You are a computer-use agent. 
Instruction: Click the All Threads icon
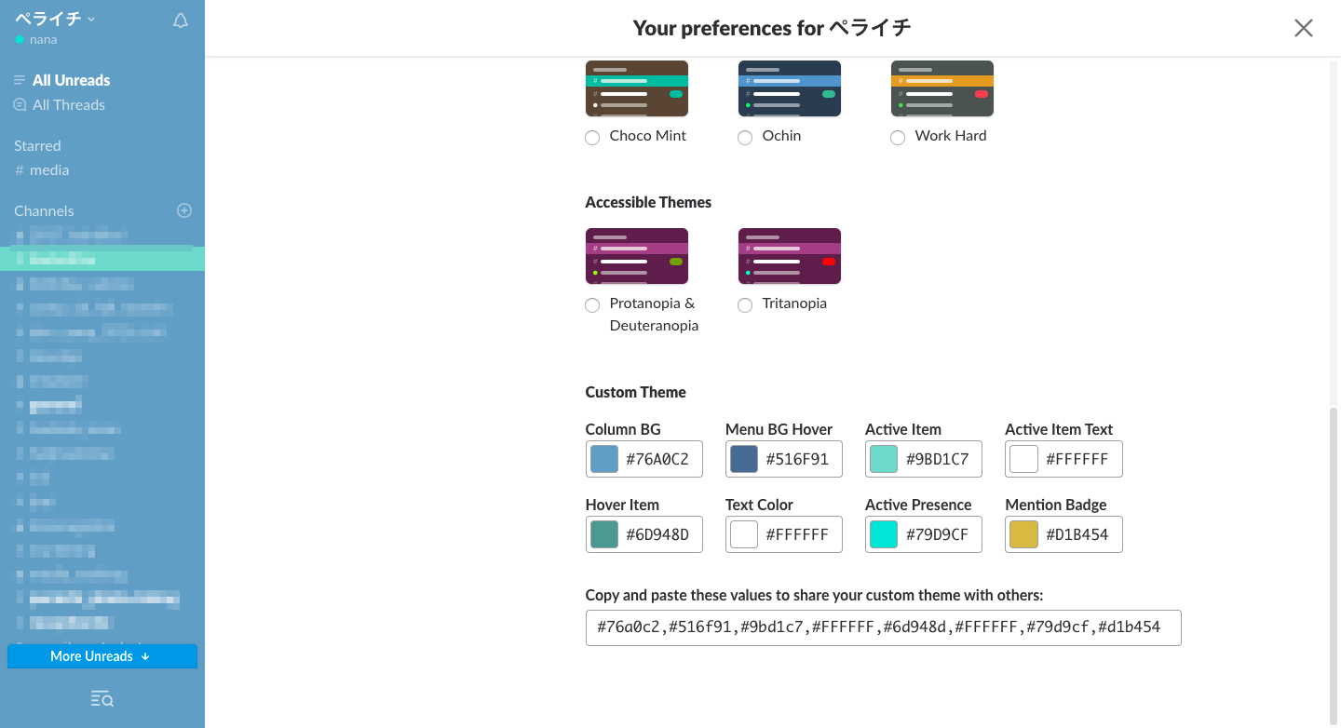point(20,105)
